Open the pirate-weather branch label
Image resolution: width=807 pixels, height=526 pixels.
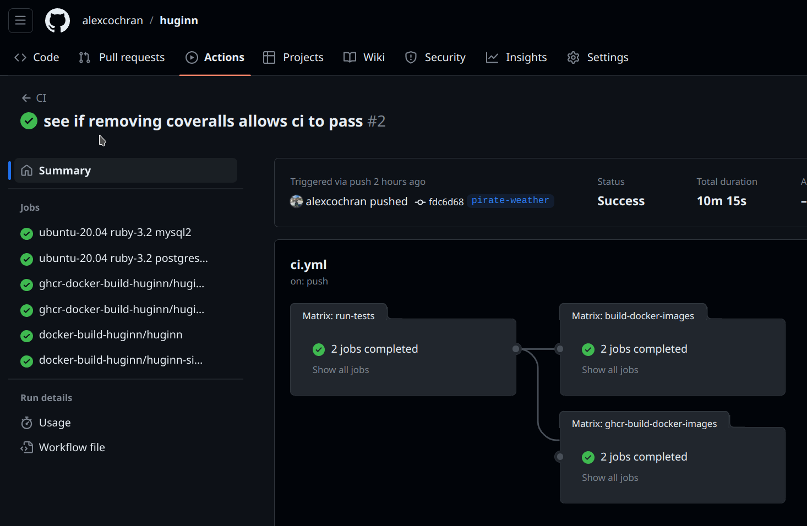[x=510, y=200]
